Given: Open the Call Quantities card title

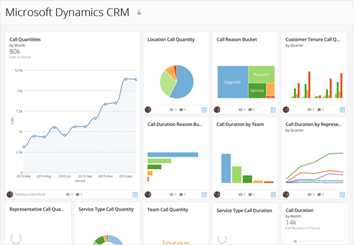Looking at the screenshot, I should [x=25, y=40].
